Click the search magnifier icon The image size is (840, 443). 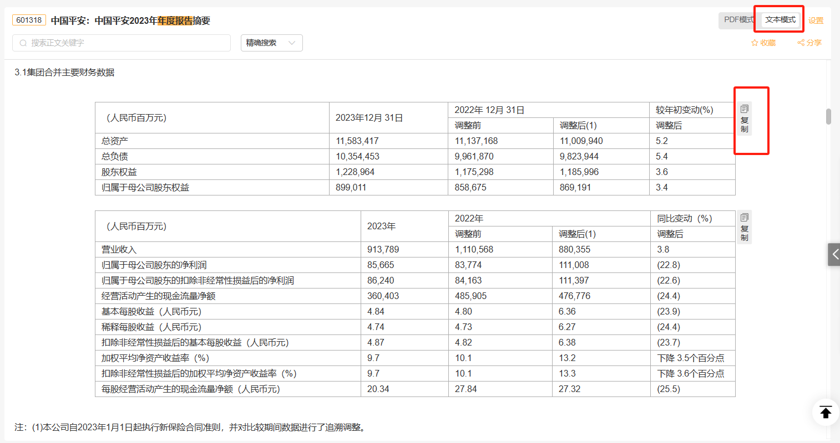point(23,43)
